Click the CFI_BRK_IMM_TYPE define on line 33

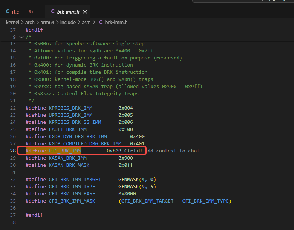(x=72, y=187)
